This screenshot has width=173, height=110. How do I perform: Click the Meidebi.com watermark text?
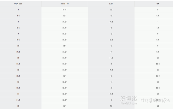tap(129, 103)
